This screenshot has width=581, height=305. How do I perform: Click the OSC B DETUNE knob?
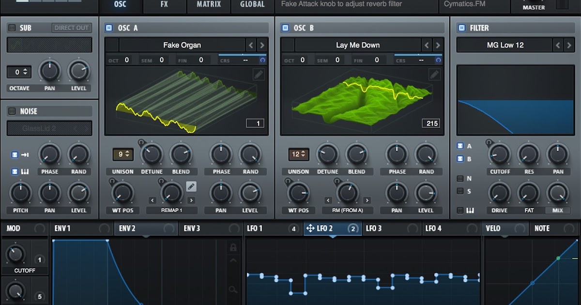point(328,155)
